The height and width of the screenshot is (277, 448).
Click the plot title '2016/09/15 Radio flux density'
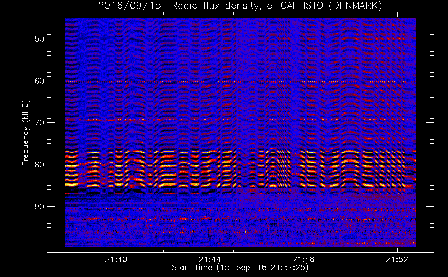pos(240,6)
